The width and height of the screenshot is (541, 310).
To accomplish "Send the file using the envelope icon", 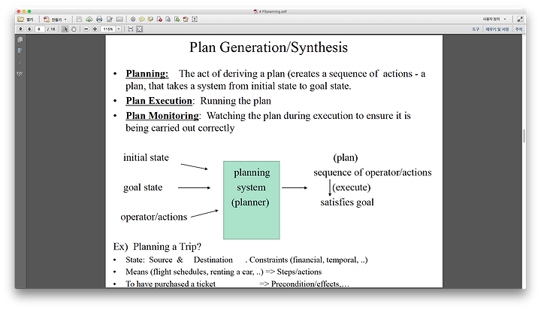I will 119,20.
